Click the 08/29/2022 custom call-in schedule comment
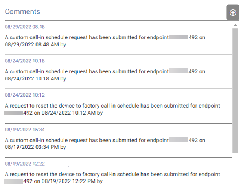The image size is (243, 188). [105, 41]
